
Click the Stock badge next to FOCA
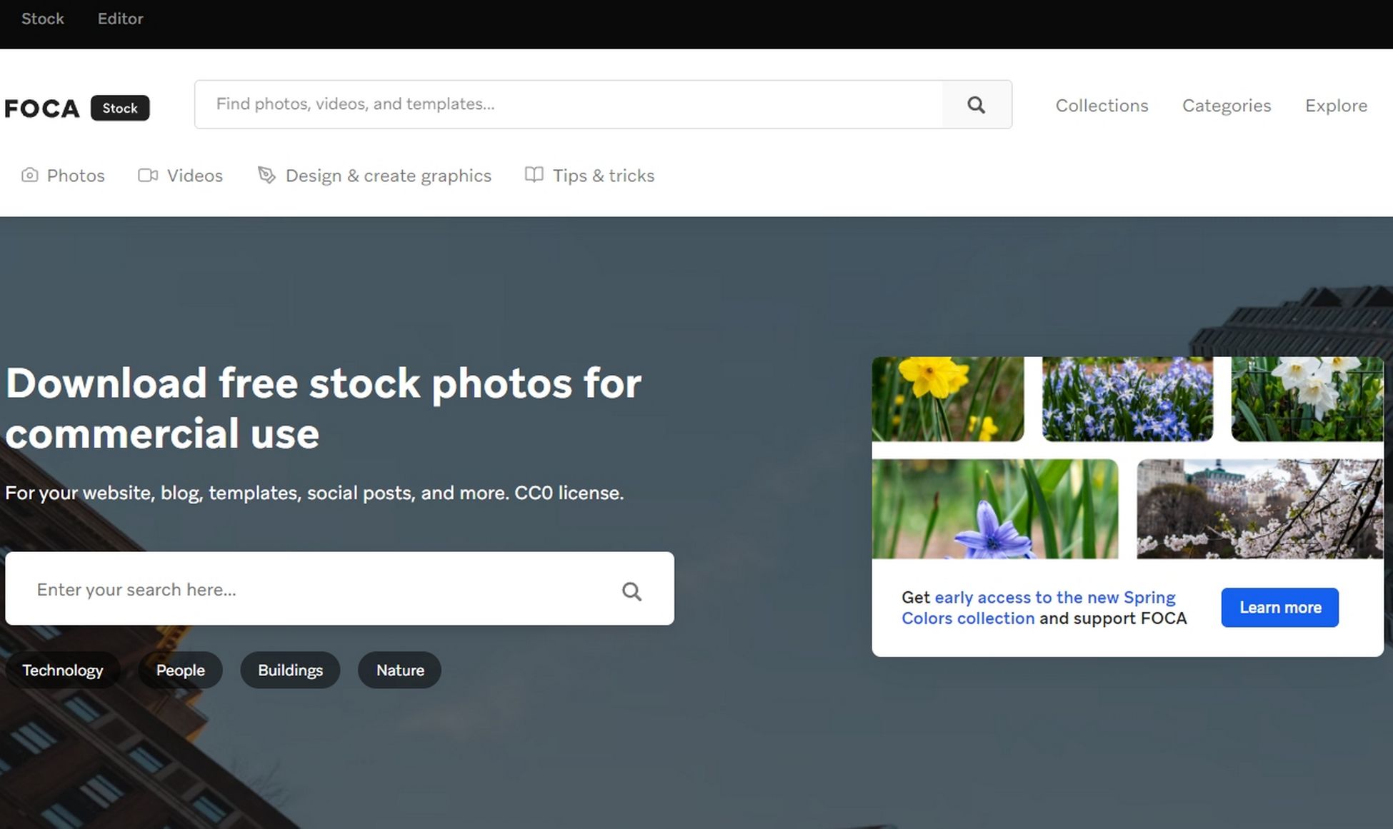[x=120, y=108]
